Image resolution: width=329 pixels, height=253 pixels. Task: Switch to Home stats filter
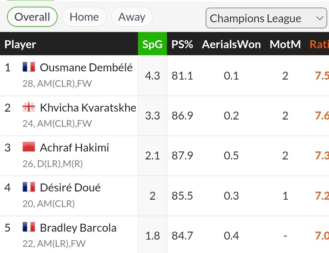point(84,17)
